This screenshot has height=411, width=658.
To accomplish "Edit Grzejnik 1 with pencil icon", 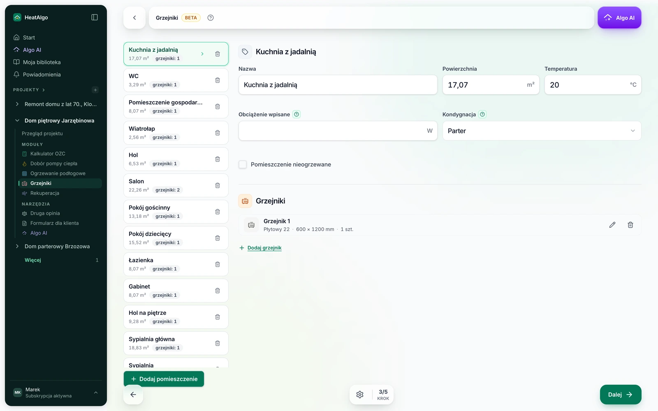I will (612, 225).
